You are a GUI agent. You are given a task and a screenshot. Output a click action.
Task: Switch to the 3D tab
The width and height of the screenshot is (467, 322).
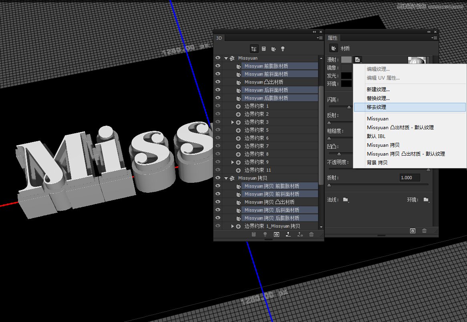pyautogui.click(x=219, y=38)
